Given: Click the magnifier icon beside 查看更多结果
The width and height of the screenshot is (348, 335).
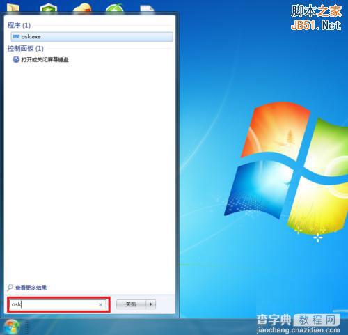Looking at the screenshot, I should [x=10, y=288].
